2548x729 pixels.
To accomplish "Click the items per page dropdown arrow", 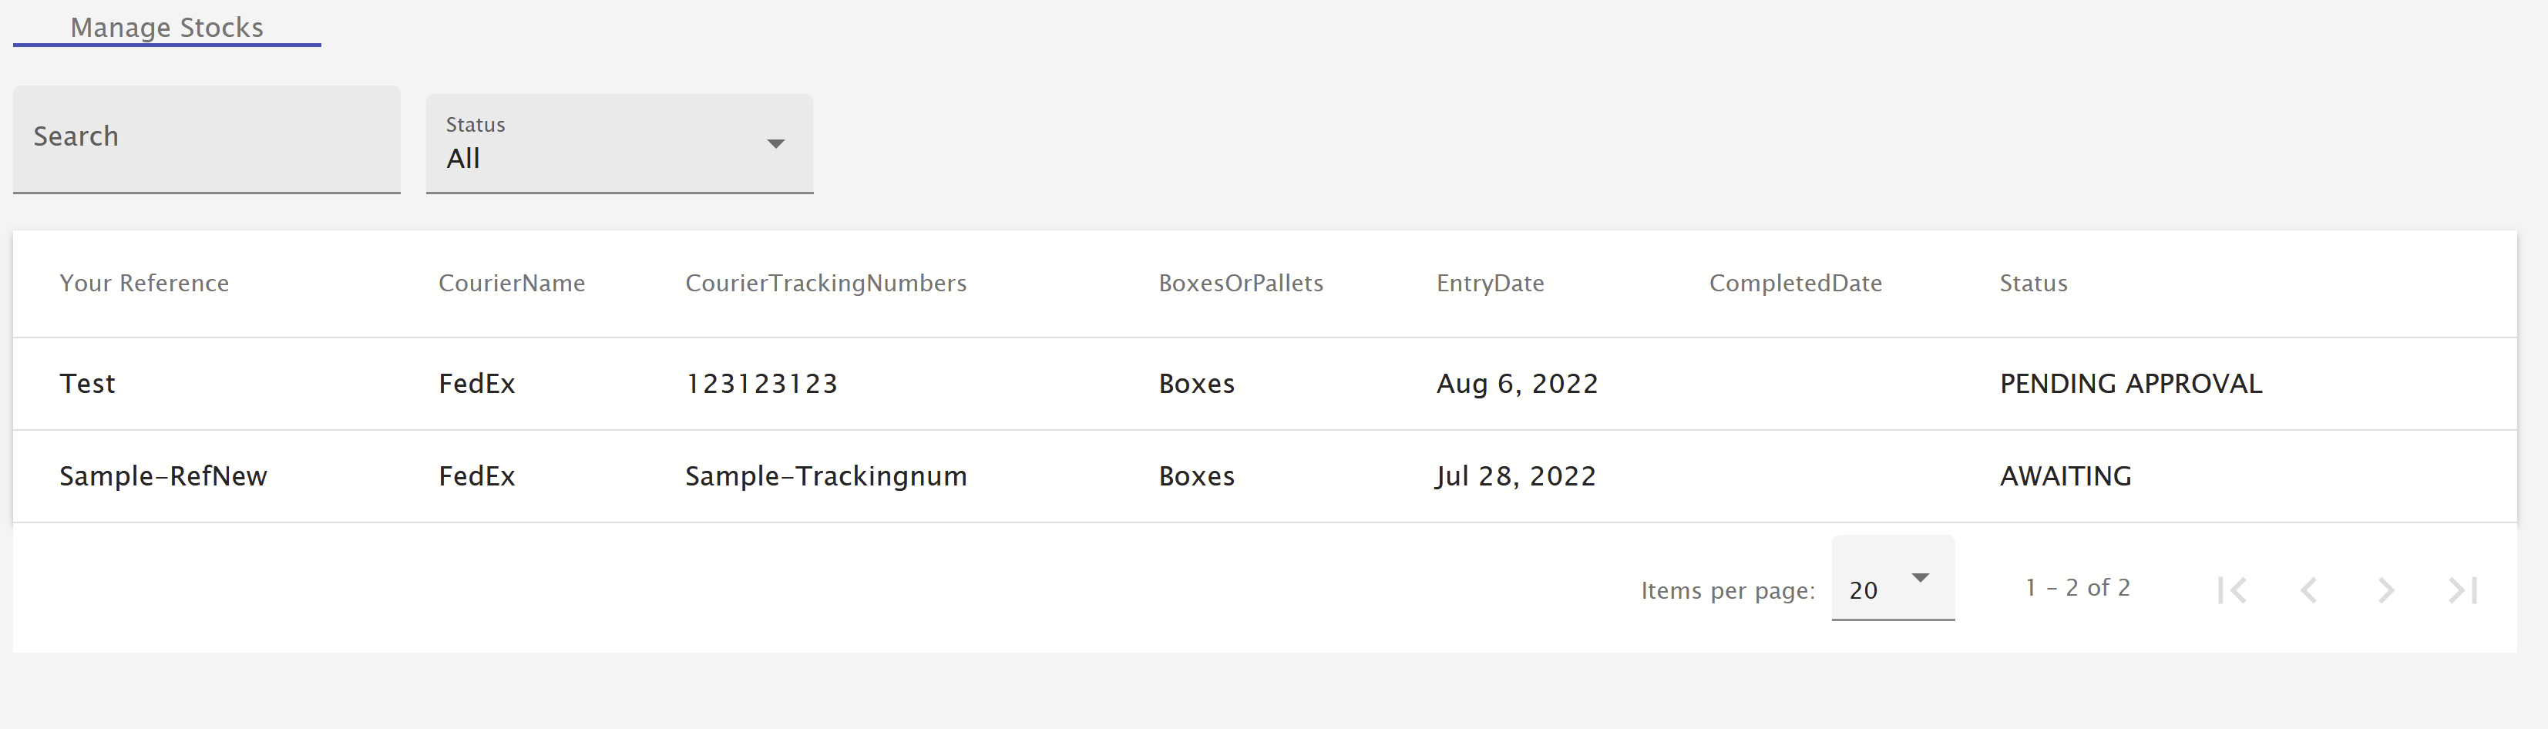I will (x=1921, y=576).
